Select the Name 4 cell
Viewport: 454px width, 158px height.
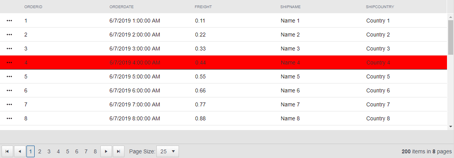[290, 63]
